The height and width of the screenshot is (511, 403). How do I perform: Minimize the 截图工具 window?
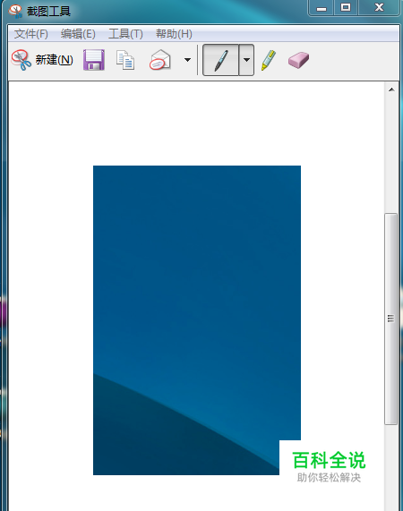click(322, 7)
